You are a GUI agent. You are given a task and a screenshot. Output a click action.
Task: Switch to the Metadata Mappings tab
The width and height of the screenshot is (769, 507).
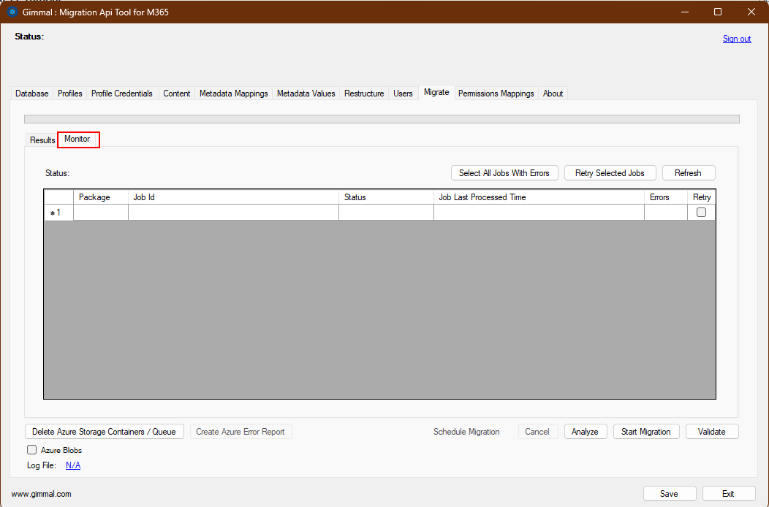click(233, 94)
